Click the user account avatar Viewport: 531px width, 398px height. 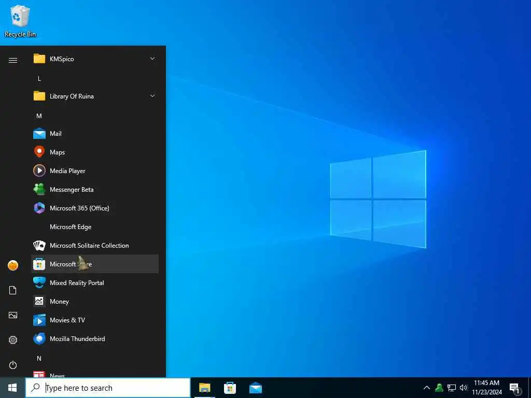(13, 265)
